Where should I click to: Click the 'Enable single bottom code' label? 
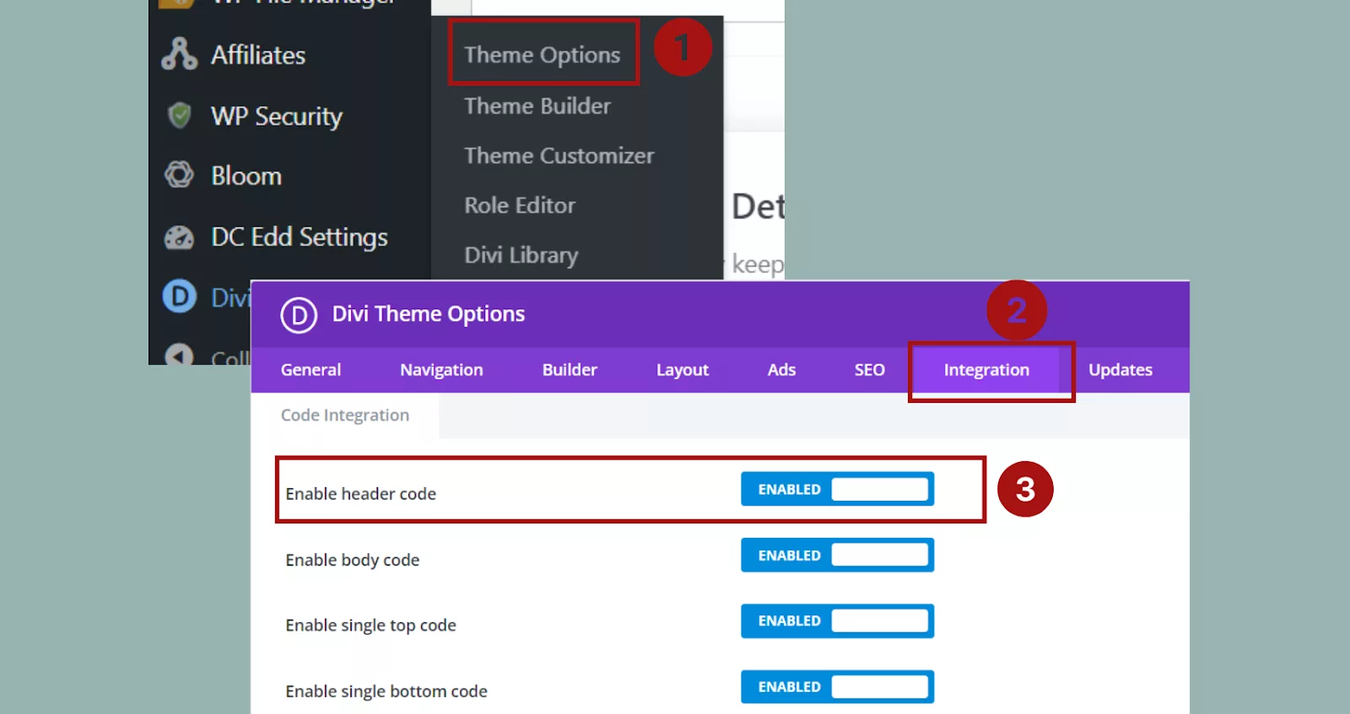click(x=386, y=691)
